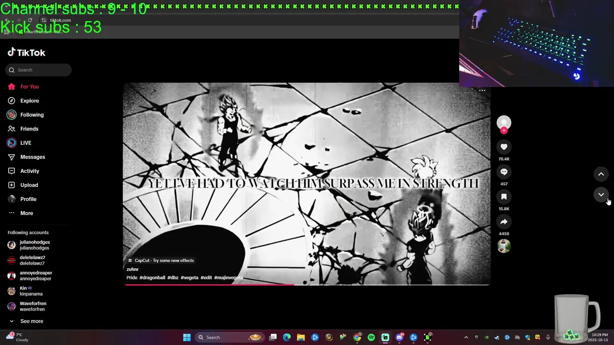The height and width of the screenshot is (345, 614).
Task: Open deletelawz7 following account
Action: 32,261
